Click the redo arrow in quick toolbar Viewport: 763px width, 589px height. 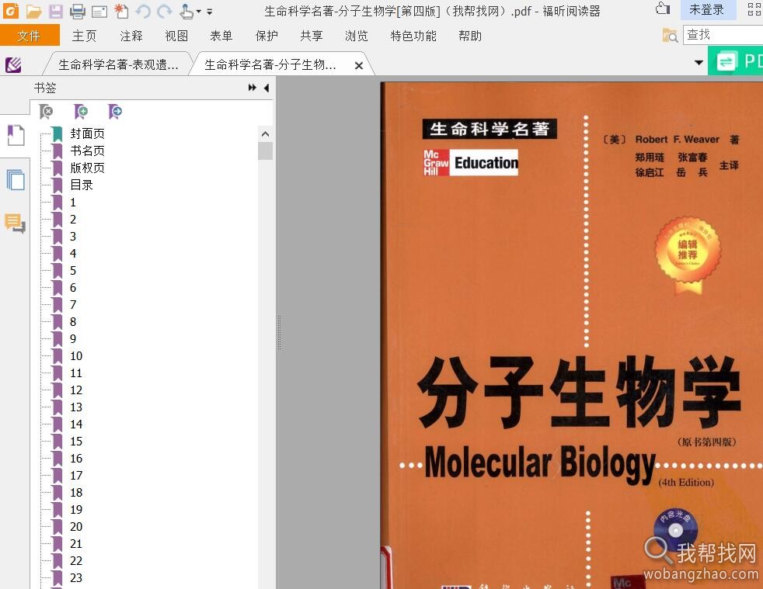[x=165, y=11]
